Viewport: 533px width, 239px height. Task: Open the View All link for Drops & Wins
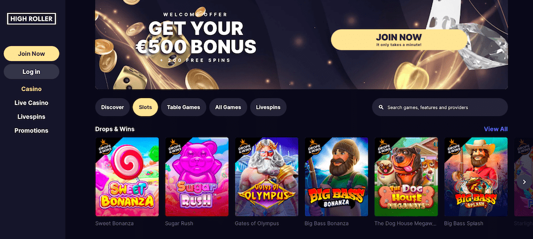pos(495,129)
